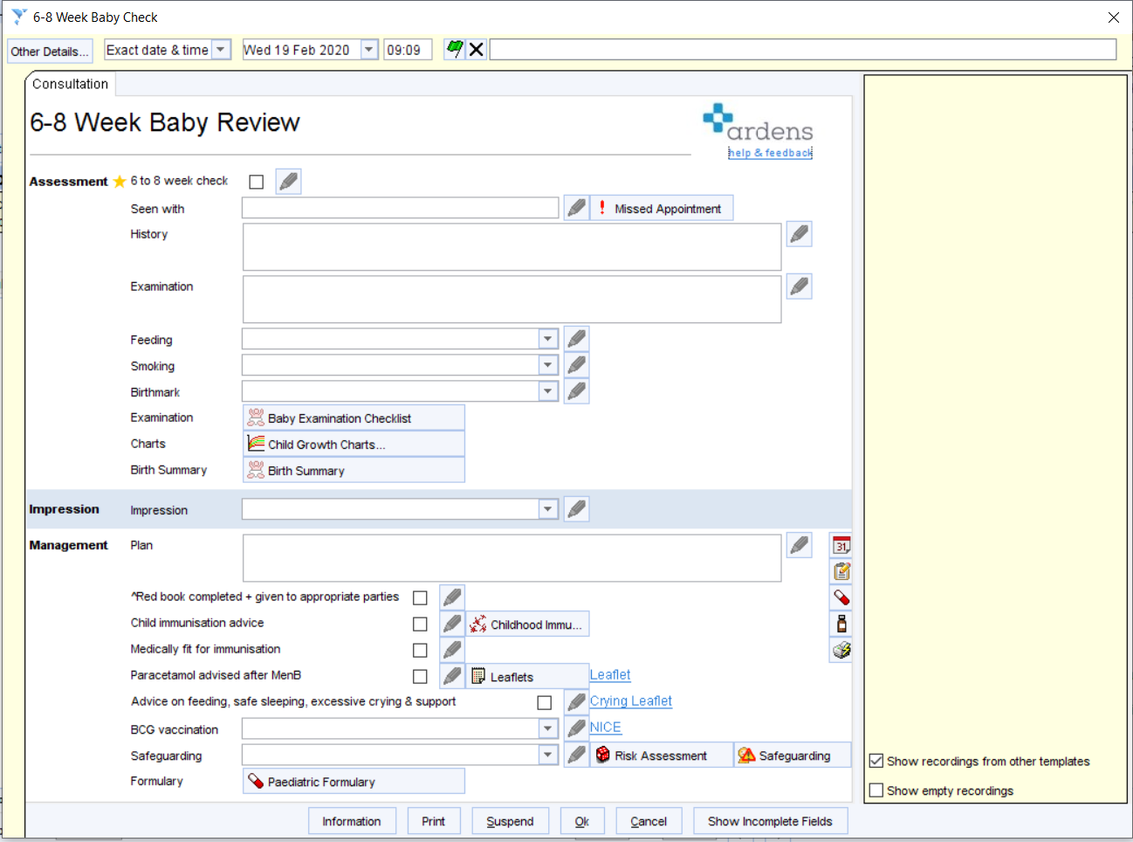
Task: Open the Feeding dropdown
Action: click(548, 338)
